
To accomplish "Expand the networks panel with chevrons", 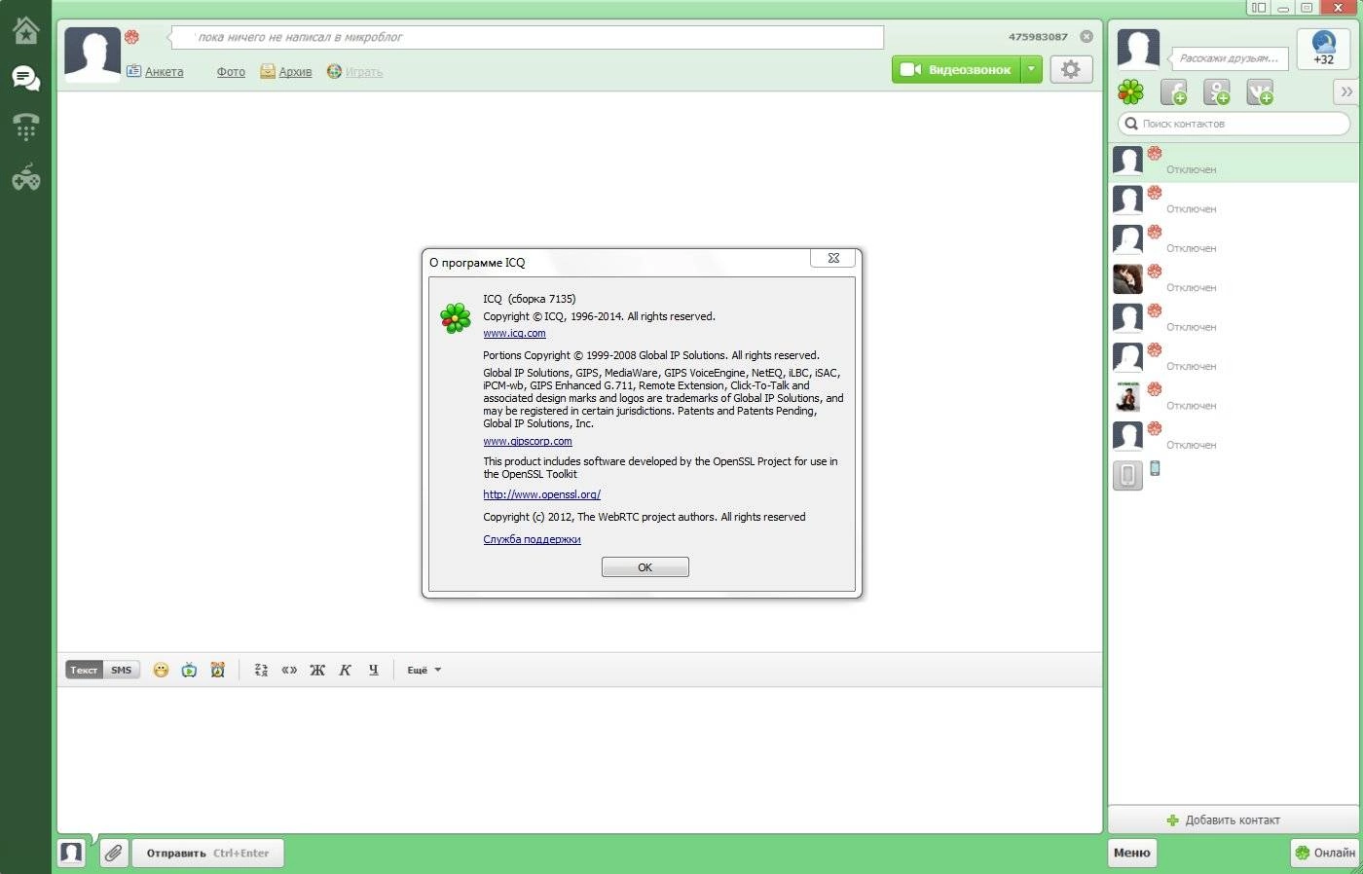I will click(x=1346, y=92).
